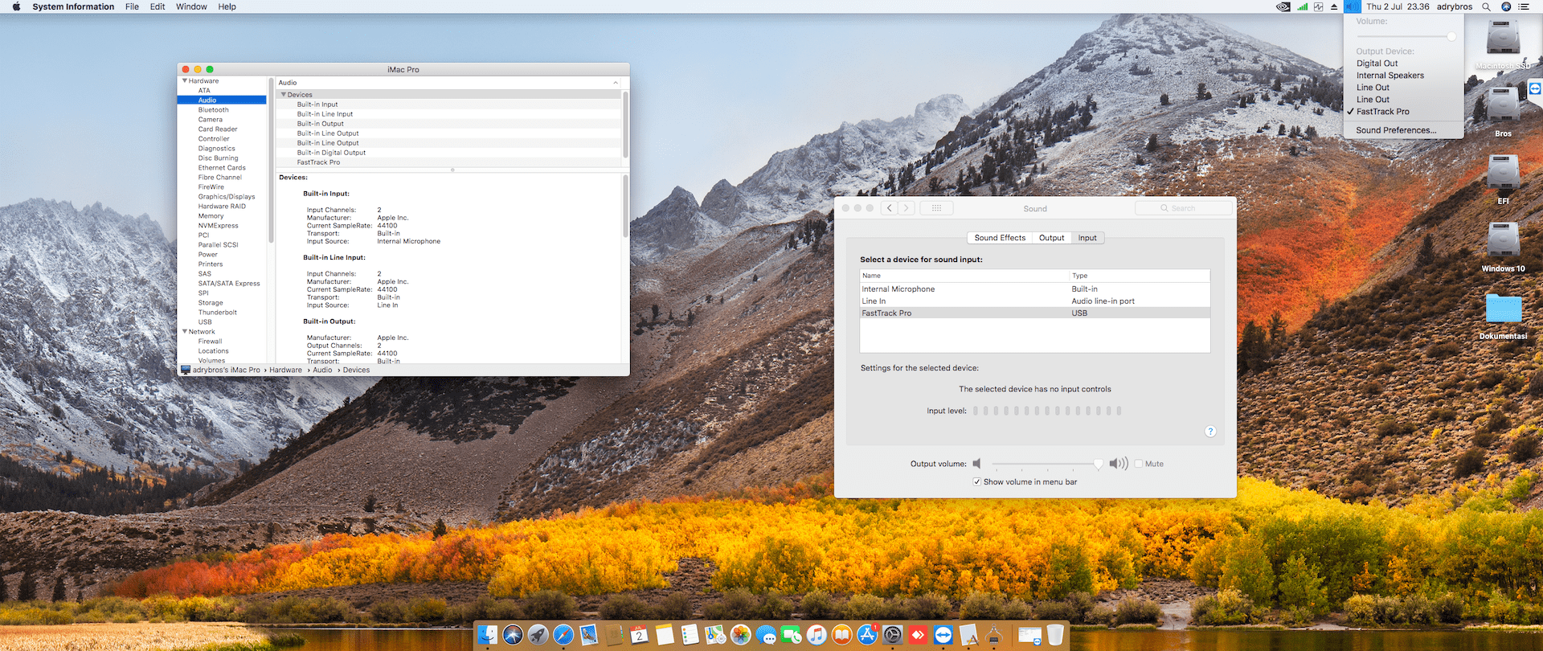Adjust the Output volume slider in Sound
The image size is (1543, 651).
[x=1046, y=464]
